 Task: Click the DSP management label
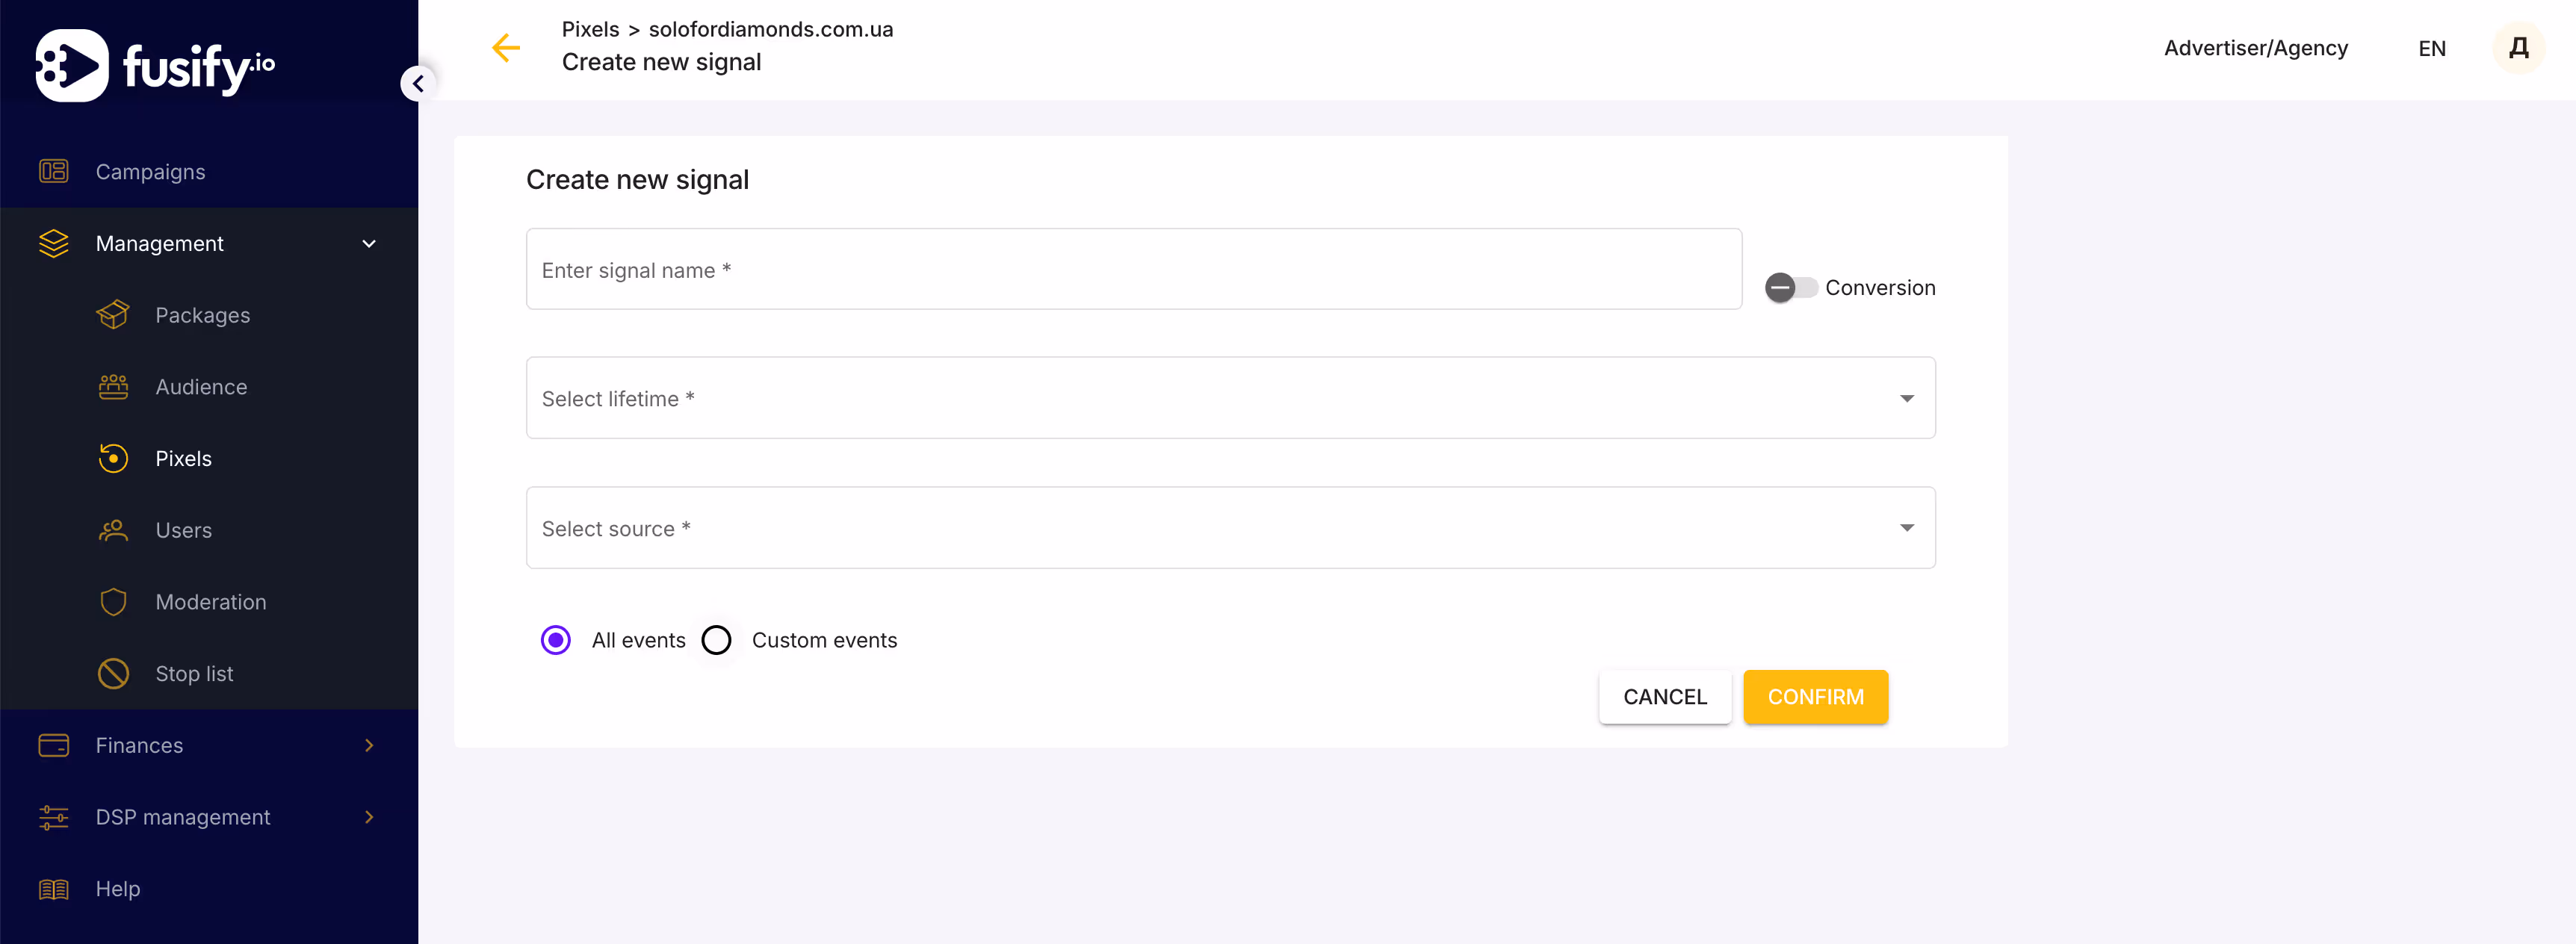[x=183, y=817]
